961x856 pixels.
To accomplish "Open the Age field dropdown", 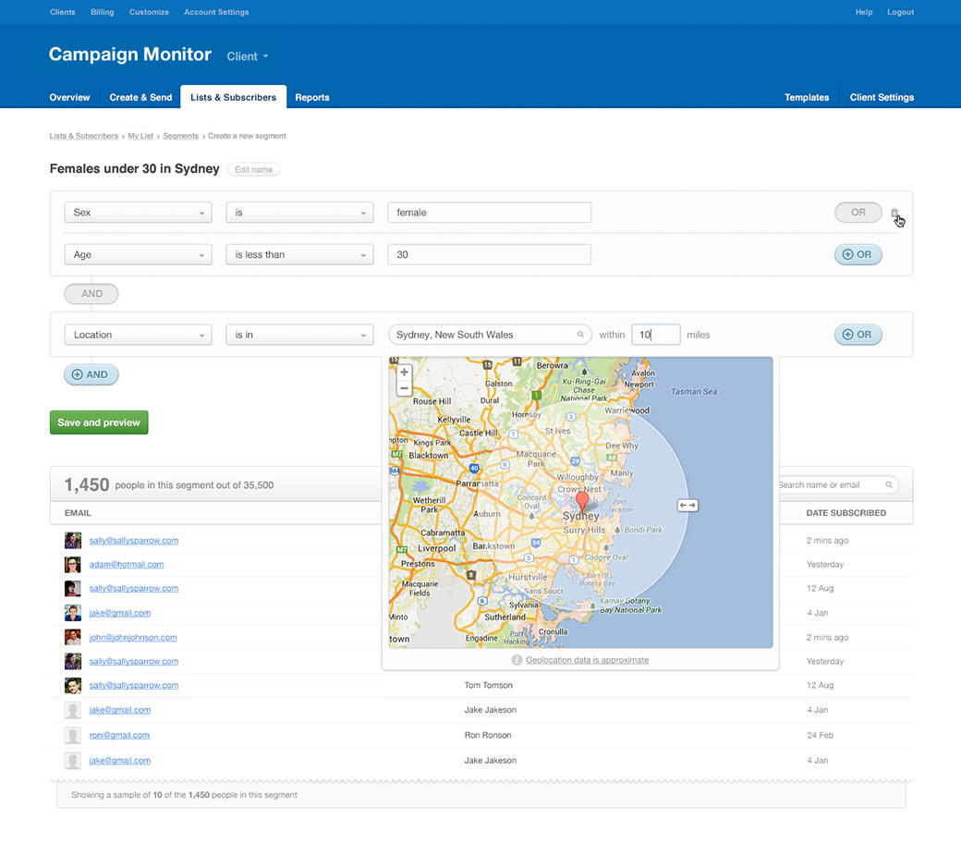I will (x=138, y=254).
